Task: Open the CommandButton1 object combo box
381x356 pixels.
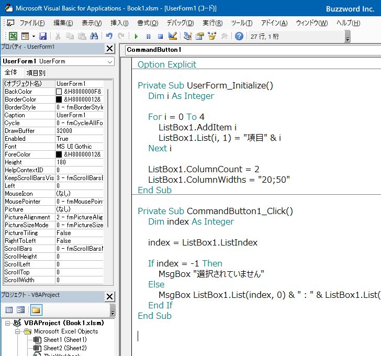Action: click(x=253, y=50)
